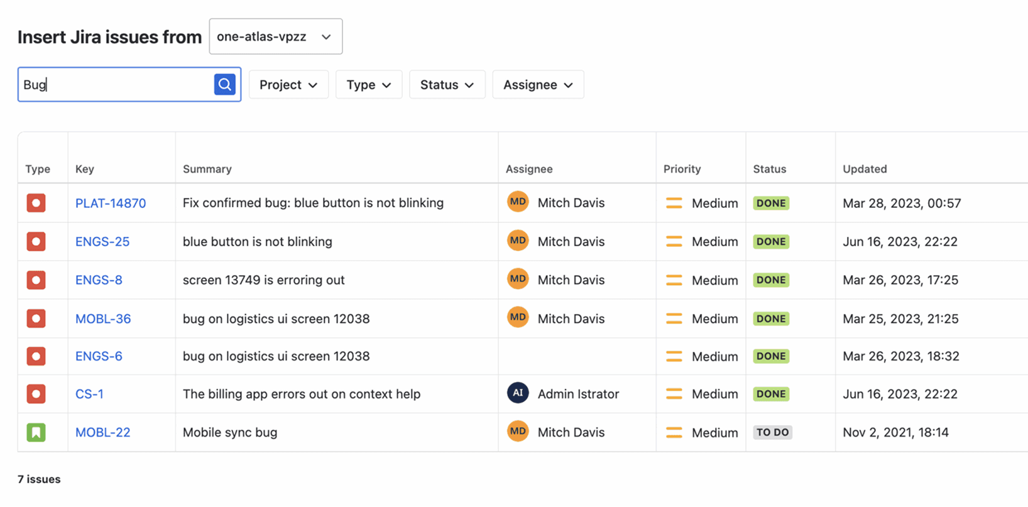Click Mitch Davis avatar in ENGS-25 row

point(518,241)
